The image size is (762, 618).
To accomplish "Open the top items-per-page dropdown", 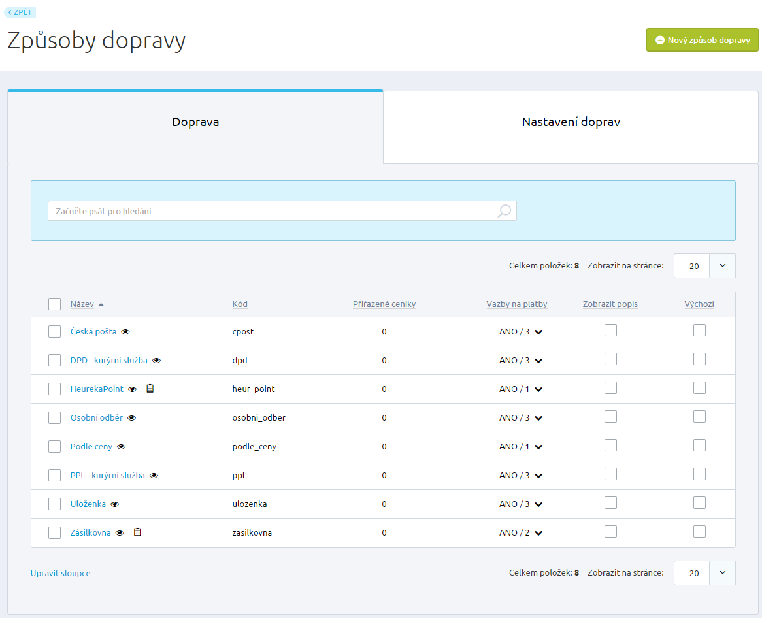I will point(722,266).
